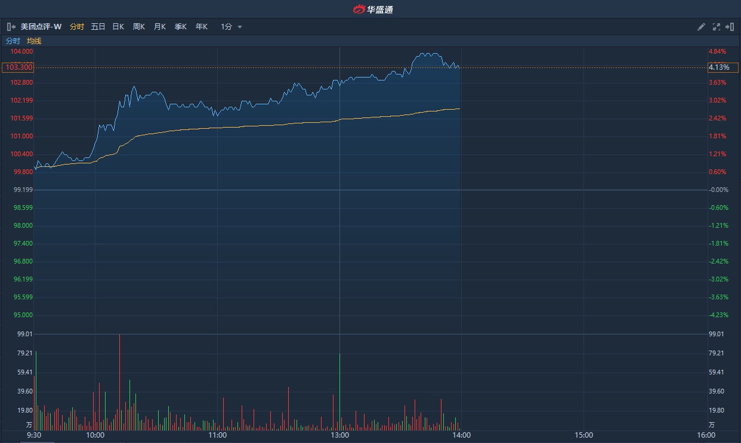Viewport: 741px width, 443px height.
Task: Collapse the left panel using arrow icon
Action: tap(11, 27)
